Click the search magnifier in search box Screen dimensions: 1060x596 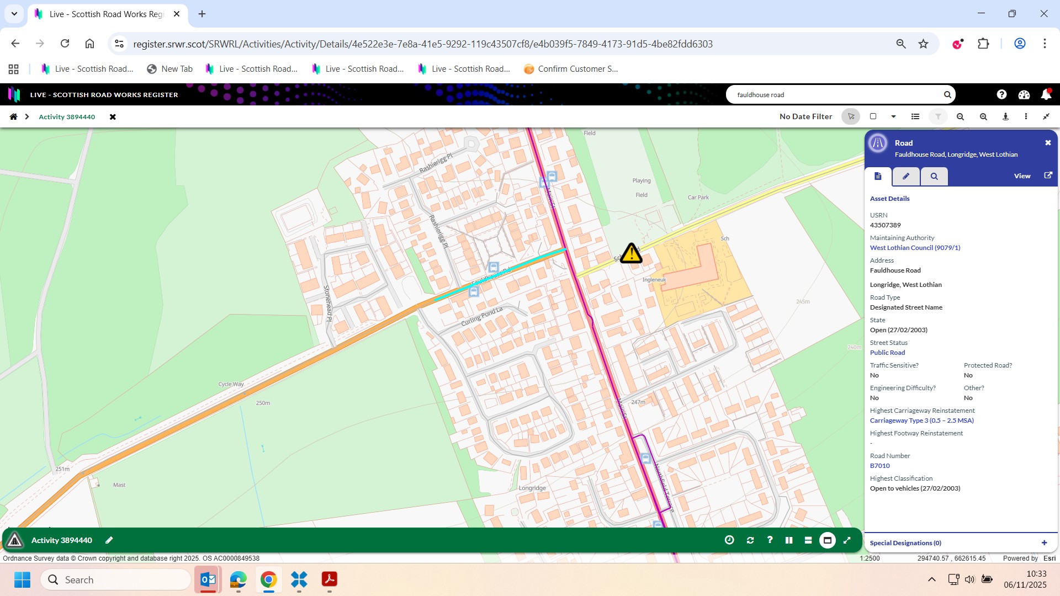947,94
